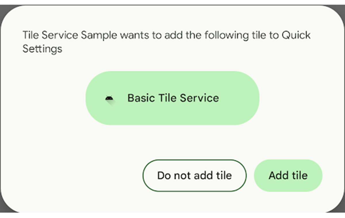This screenshot has width=345, height=218.
Task: Click the "Basic Tile Service" label text
Action: 173,98
